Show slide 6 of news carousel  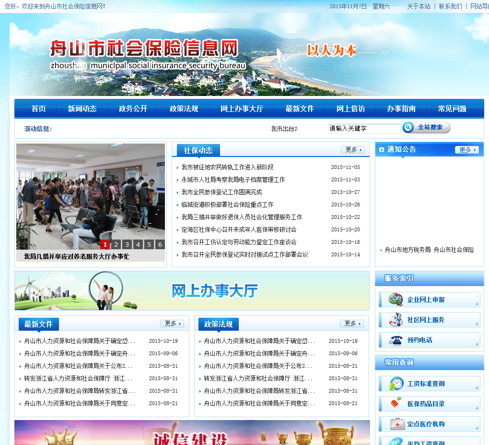click(160, 244)
